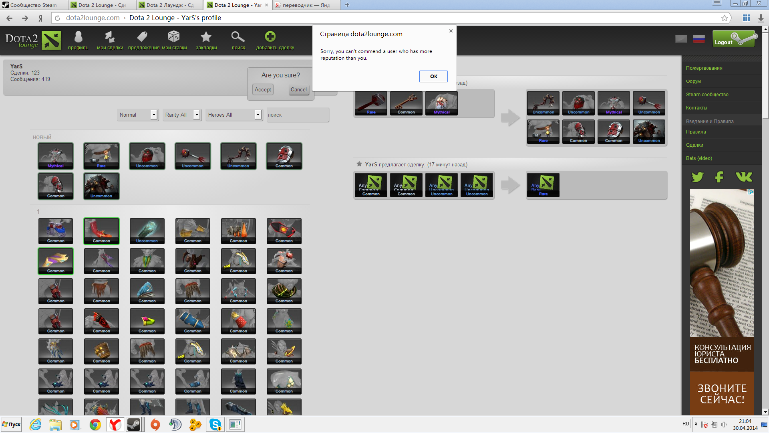The image size is (769, 433).
Task: Click the Пуск start button
Action: [11, 425]
